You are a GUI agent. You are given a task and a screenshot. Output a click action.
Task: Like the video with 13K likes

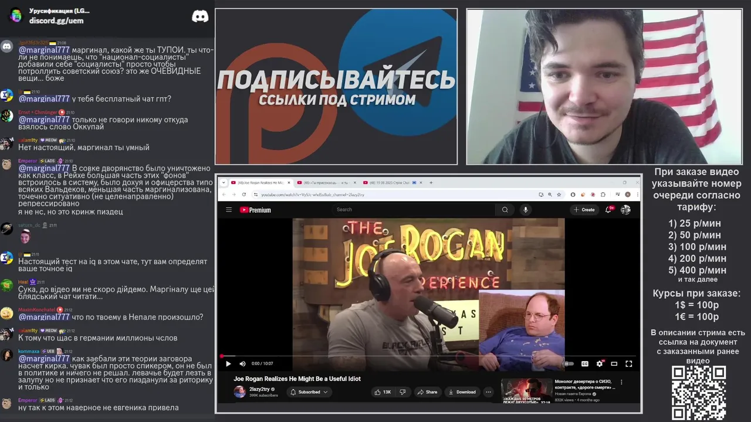(383, 392)
